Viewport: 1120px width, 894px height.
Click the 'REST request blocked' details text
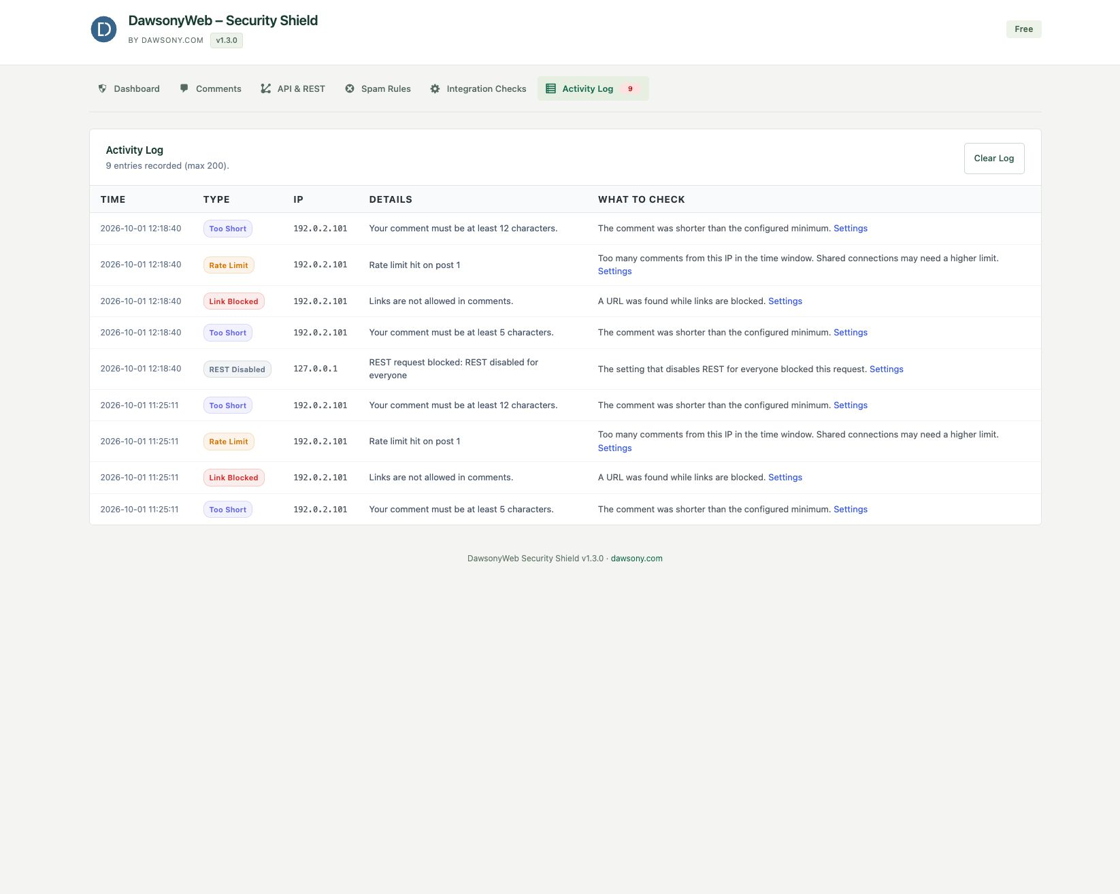(x=453, y=369)
